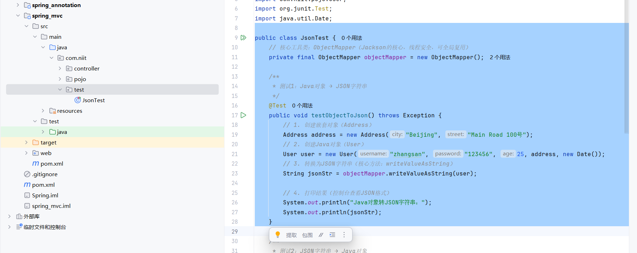Click the 'city:' parameter hint
The height and width of the screenshot is (253, 637).
click(x=397, y=134)
